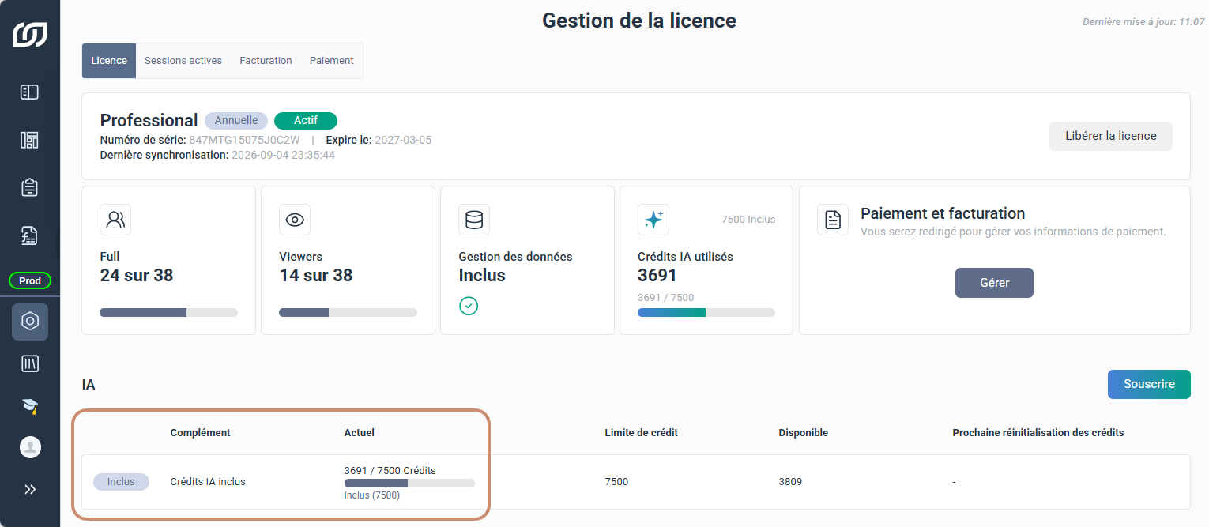Click the 3691 credits used value
1209x527 pixels.
click(657, 276)
